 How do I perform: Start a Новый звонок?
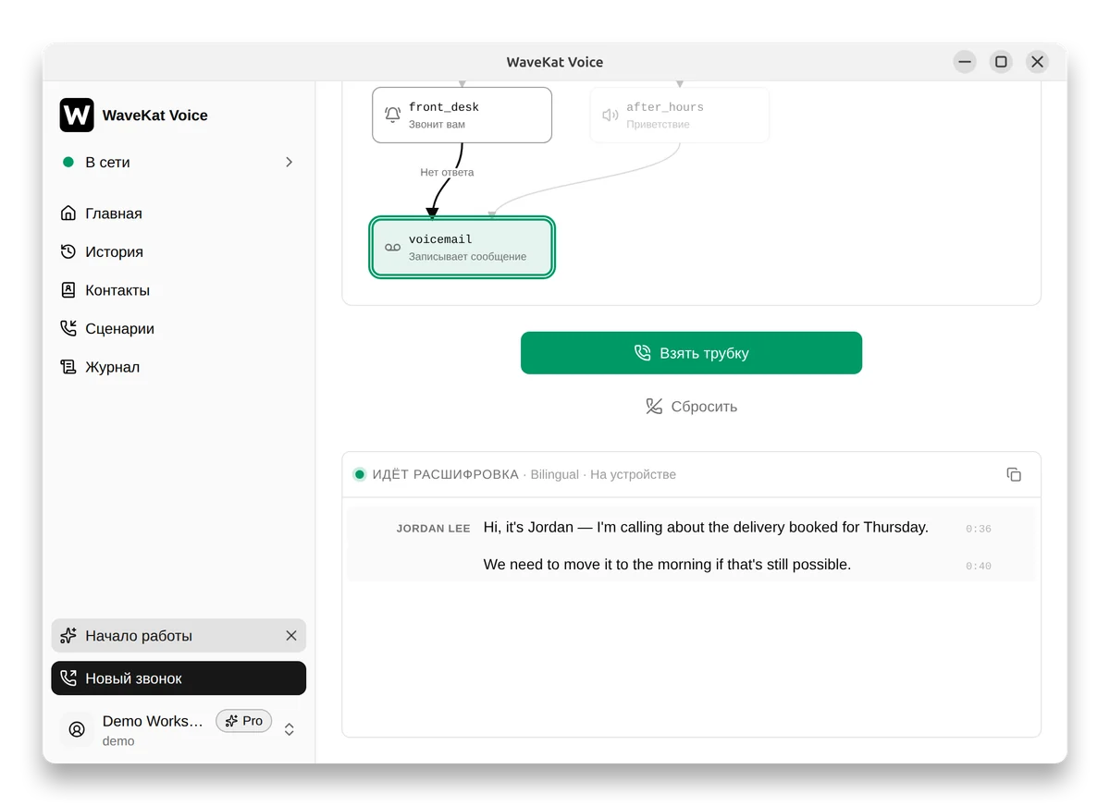coord(179,678)
